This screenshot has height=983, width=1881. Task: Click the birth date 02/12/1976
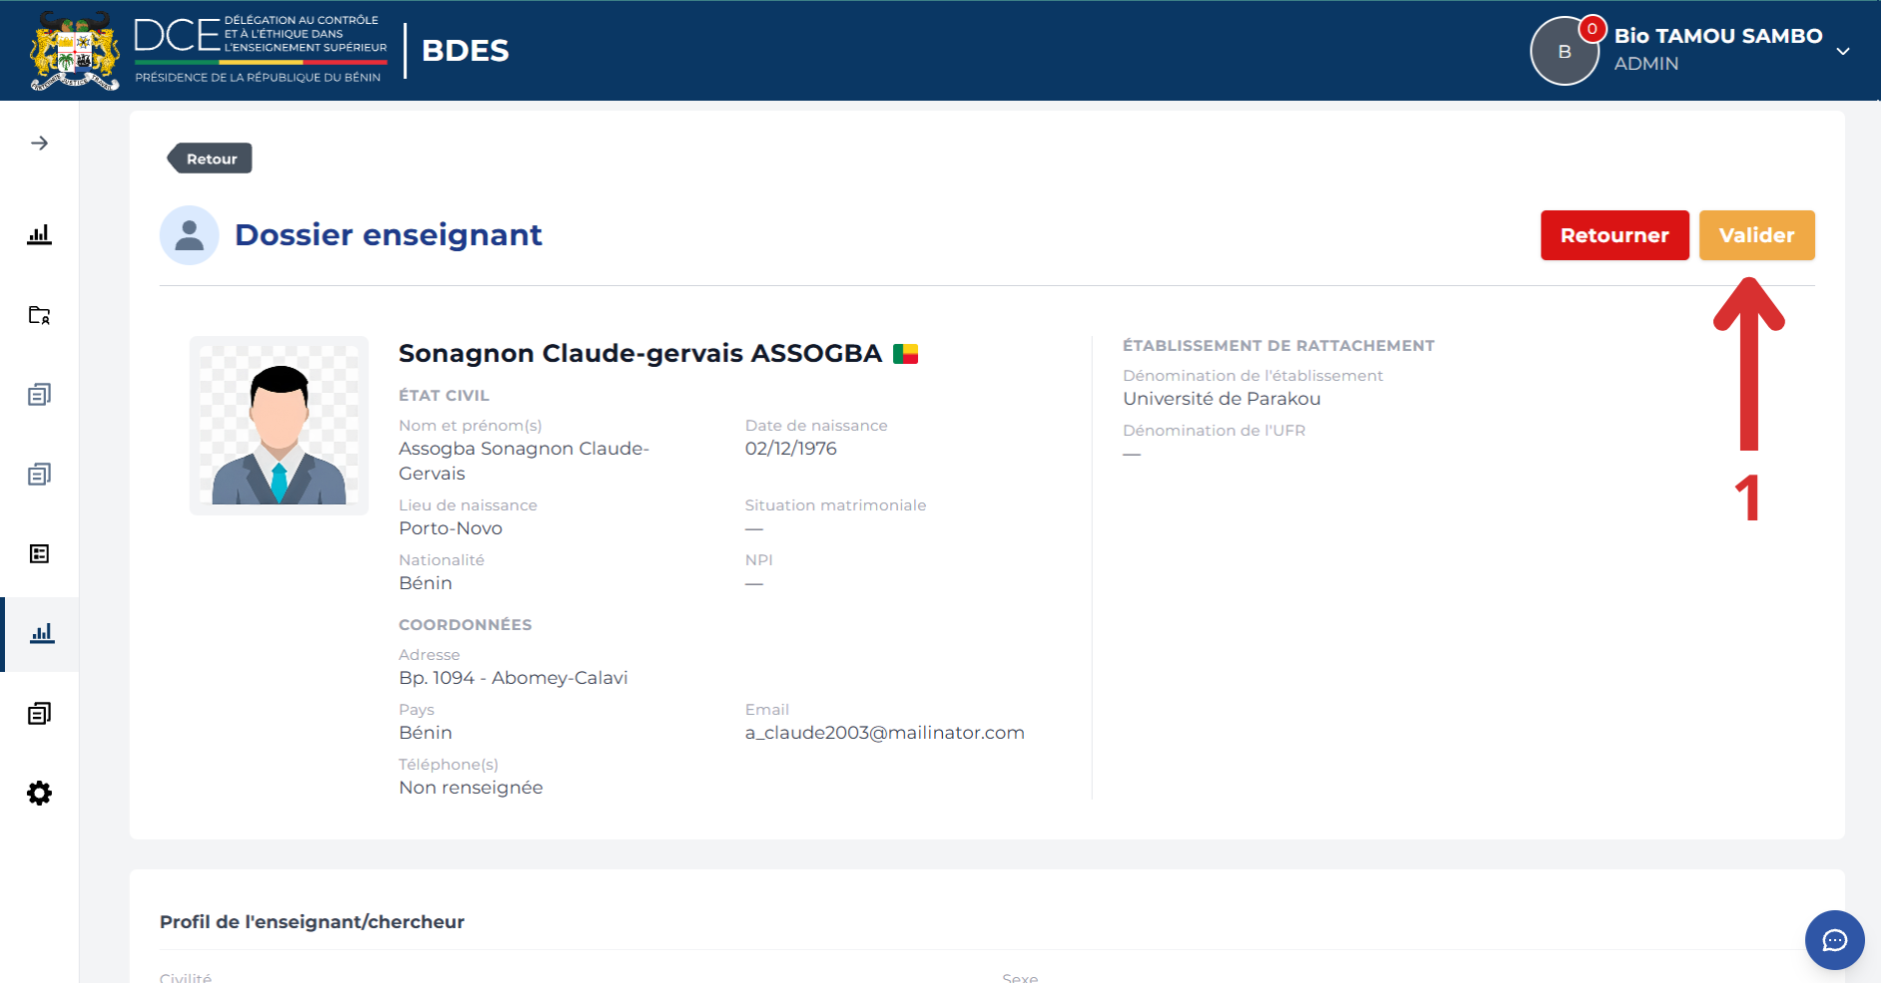click(x=790, y=449)
